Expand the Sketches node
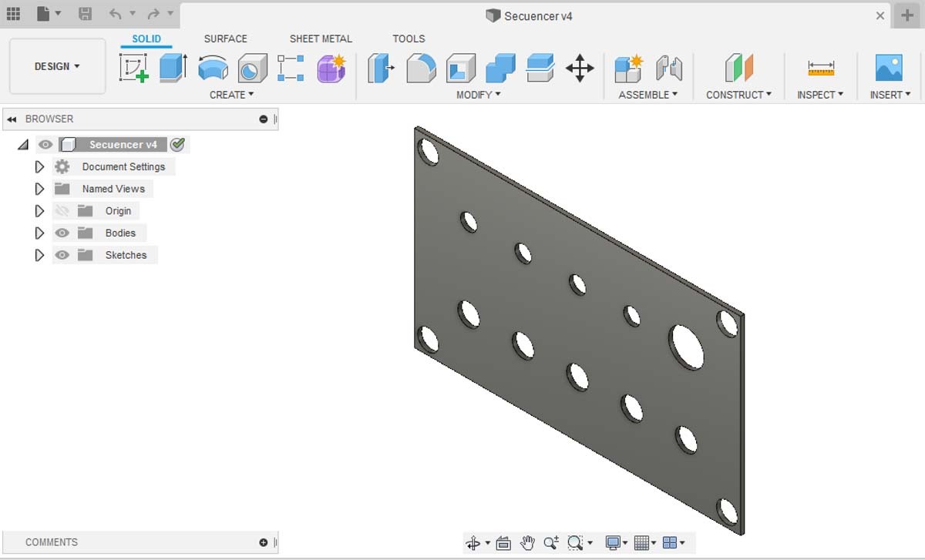Viewport: 925px width, 560px height. [x=39, y=255]
